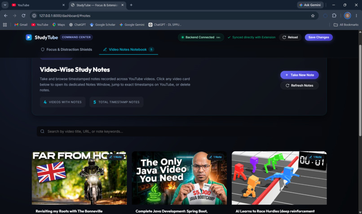Click the Refresh Notes button
The width and height of the screenshot is (362, 214).
[300, 85]
